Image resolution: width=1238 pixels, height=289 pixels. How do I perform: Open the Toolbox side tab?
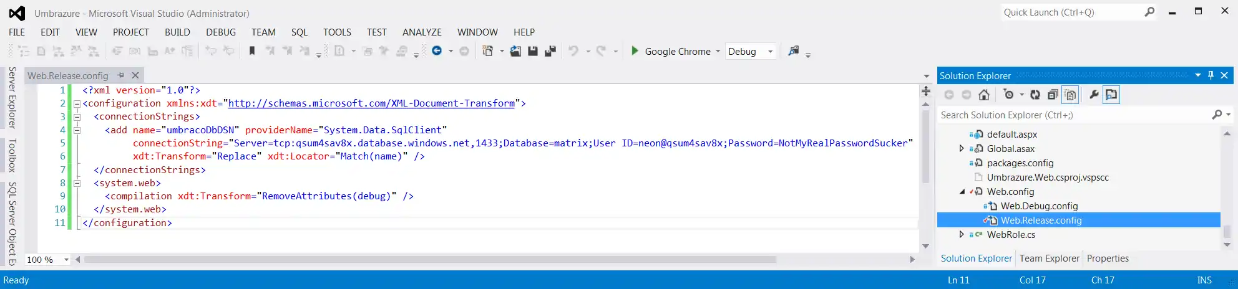[x=12, y=155]
